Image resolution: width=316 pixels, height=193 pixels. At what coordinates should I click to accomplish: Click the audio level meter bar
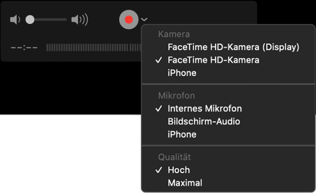(x=93, y=48)
